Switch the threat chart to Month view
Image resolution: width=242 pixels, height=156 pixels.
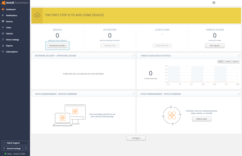tap(235, 61)
